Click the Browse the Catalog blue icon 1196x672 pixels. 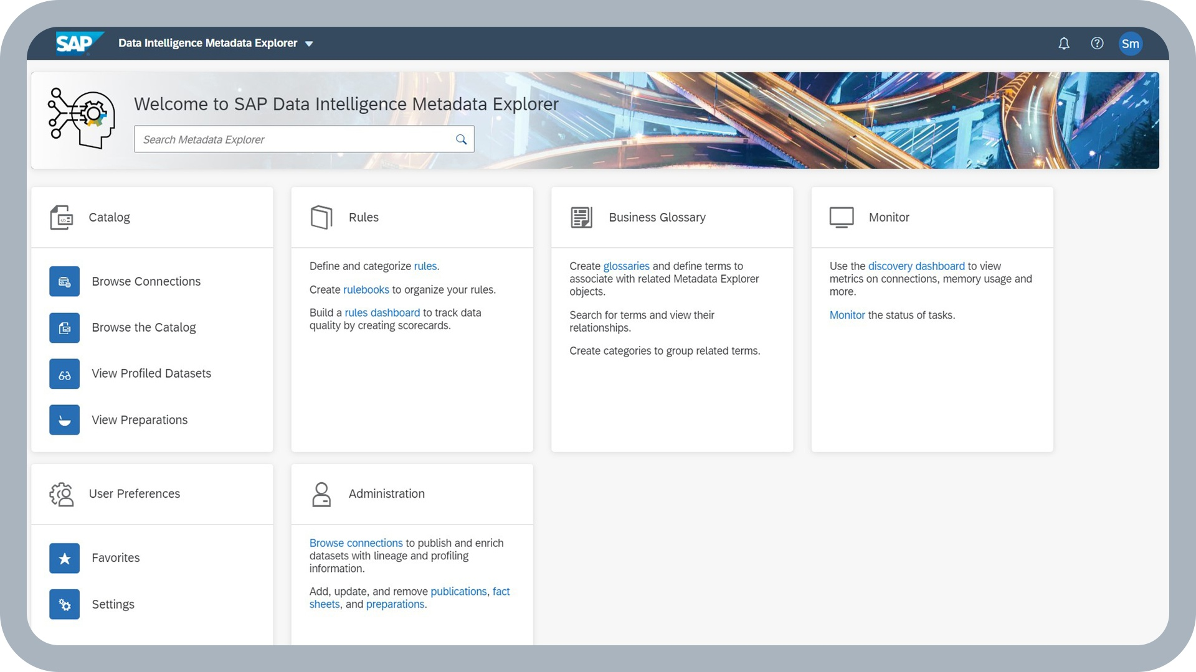pos(65,328)
